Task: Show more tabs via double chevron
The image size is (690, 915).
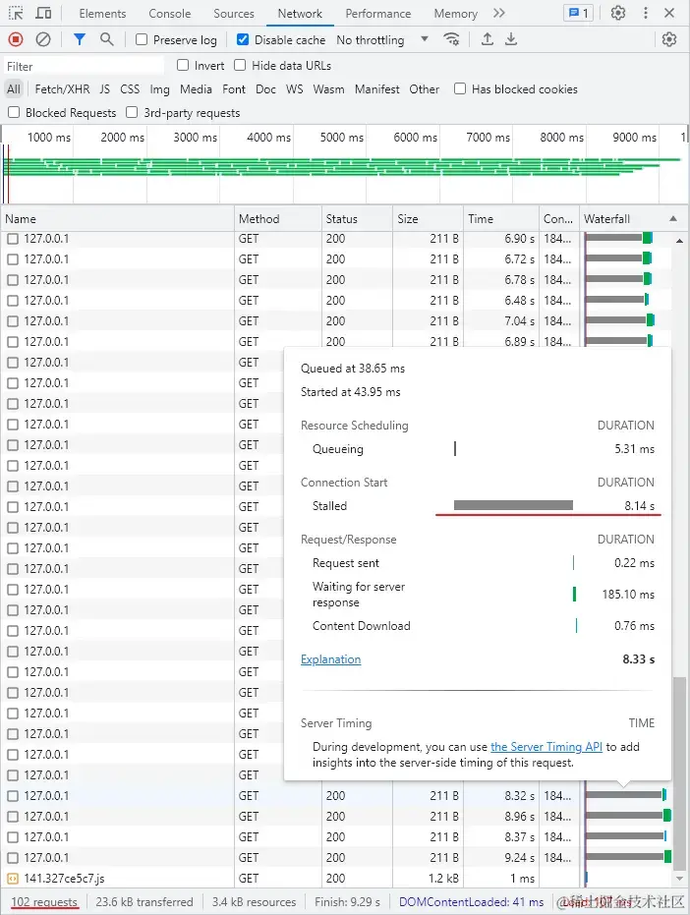Action: 499,13
